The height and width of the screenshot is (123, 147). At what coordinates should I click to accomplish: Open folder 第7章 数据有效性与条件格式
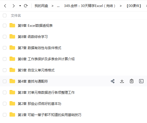tap(40, 48)
